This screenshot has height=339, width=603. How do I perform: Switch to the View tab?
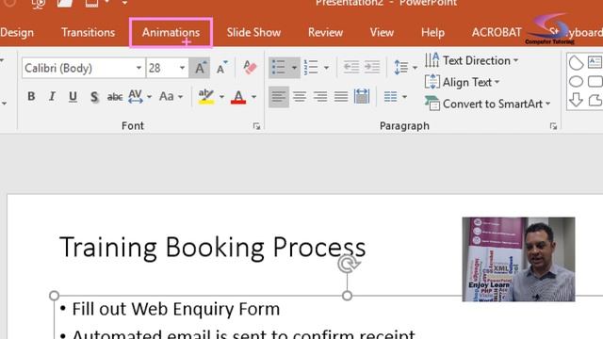click(382, 32)
